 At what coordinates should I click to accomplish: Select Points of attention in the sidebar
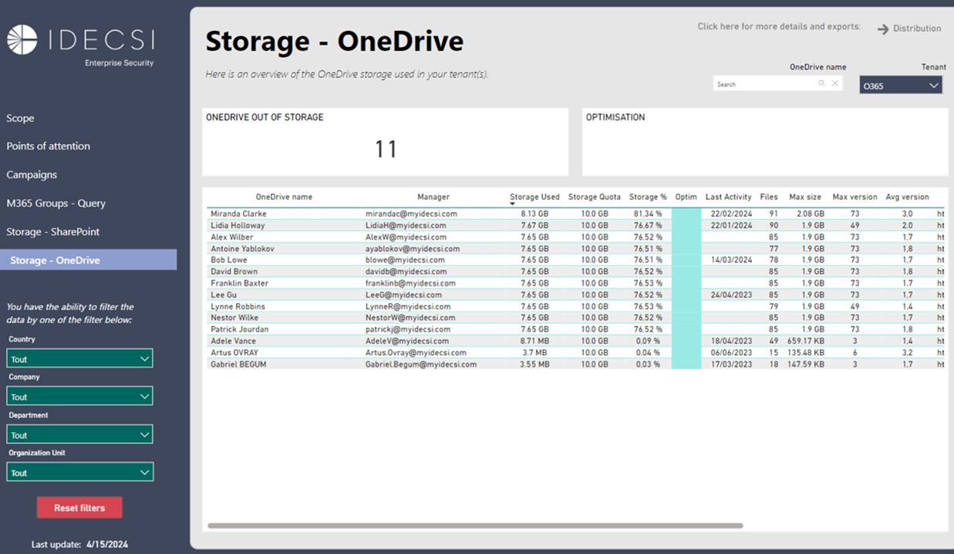(48, 146)
